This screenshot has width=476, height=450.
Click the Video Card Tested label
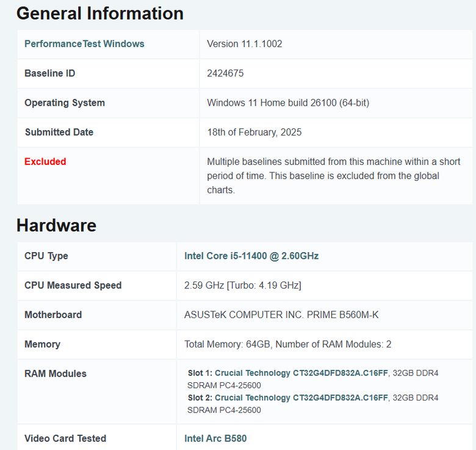[65, 438]
